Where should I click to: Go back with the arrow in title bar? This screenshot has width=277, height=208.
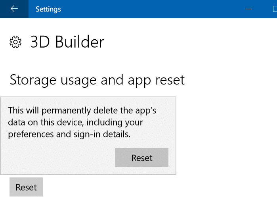pyautogui.click(x=14, y=9)
